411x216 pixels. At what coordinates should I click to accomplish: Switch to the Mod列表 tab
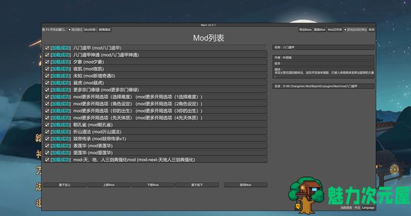(90, 29)
